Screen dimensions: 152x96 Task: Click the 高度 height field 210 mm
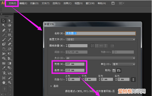tap(75, 70)
